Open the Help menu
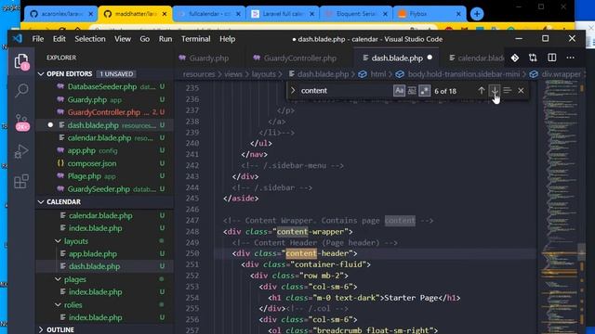Screen dimensions: 595x334 tap(227, 39)
